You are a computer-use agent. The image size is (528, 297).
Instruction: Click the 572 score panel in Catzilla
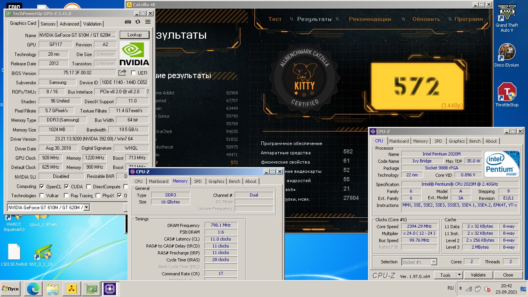(417, 86)
